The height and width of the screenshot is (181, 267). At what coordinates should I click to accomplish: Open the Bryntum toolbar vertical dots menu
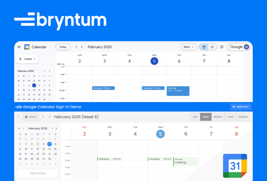[18, 117]
